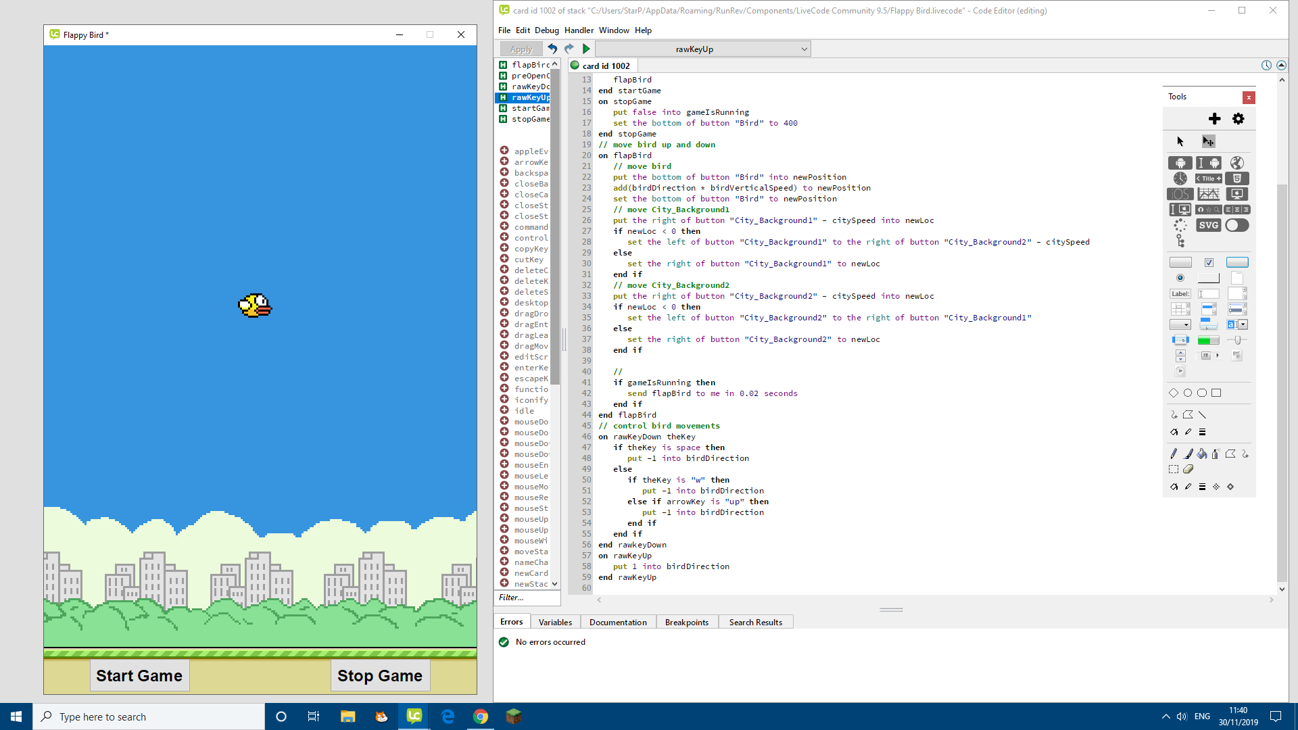
Task: Open the Handler menu
Action: click(x=579, y=30)
